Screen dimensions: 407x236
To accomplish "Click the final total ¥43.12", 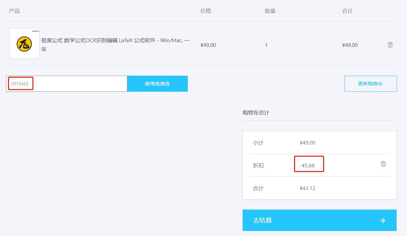I will pos(307,188).
